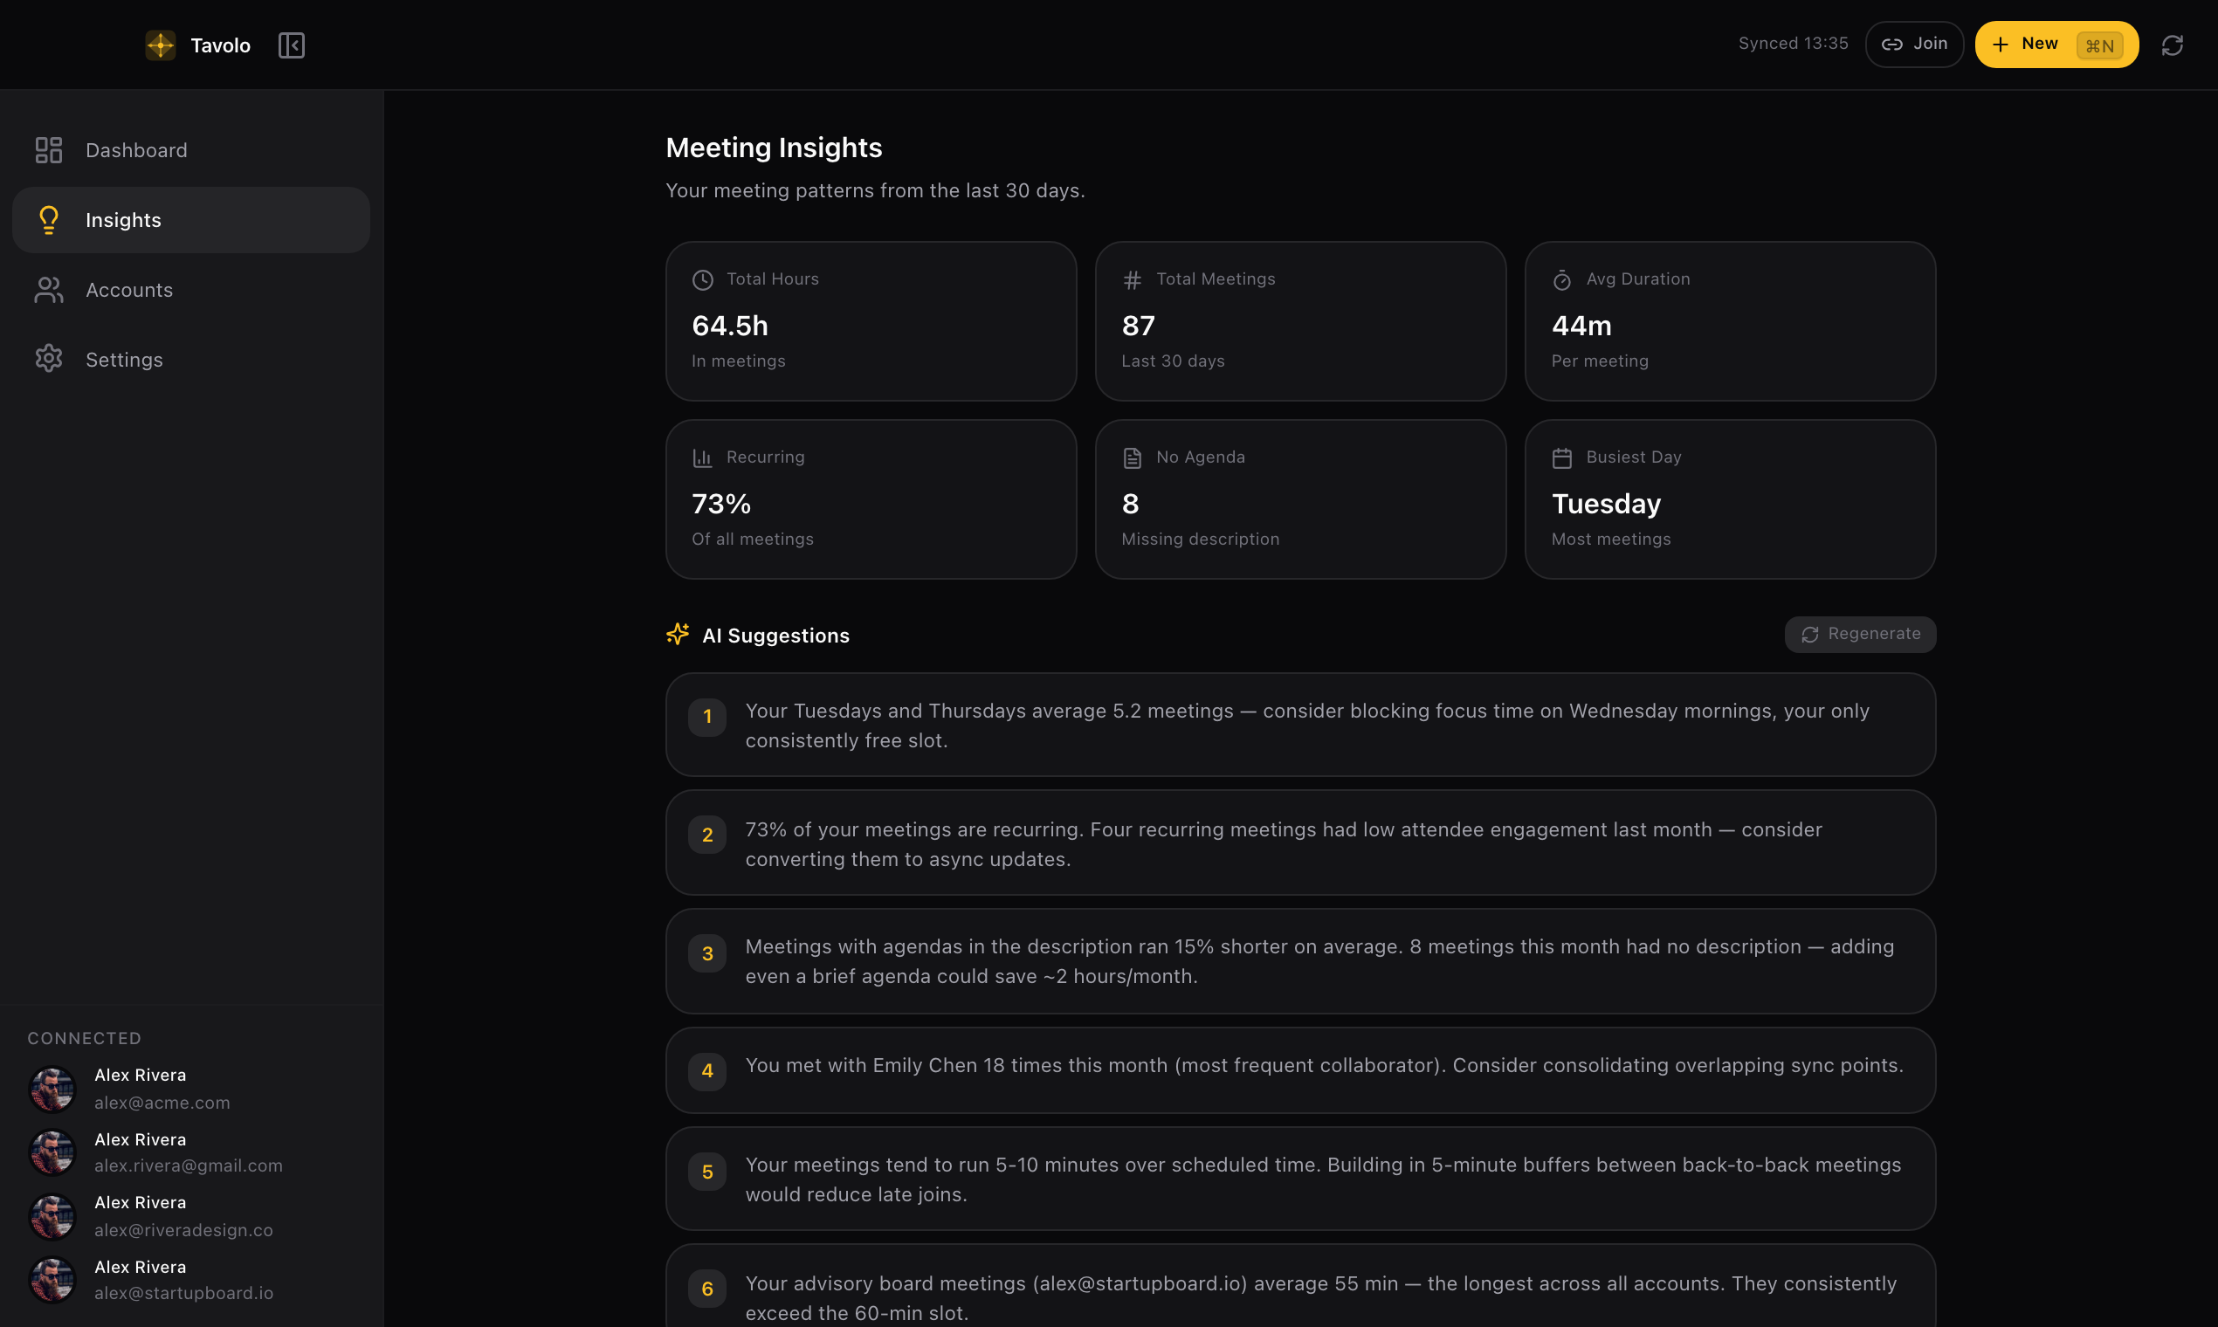Viewport: 2218px width, 1327px height.
Task: Switch to Dashboard in the sidebar
Action: (x=136, y=149)
